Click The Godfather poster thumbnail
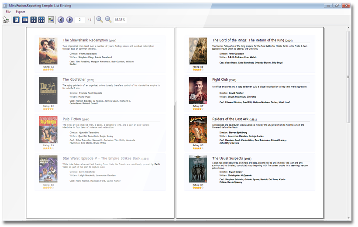Image resolution: width=358 pixels, height=227 pixels. [48, 90]
